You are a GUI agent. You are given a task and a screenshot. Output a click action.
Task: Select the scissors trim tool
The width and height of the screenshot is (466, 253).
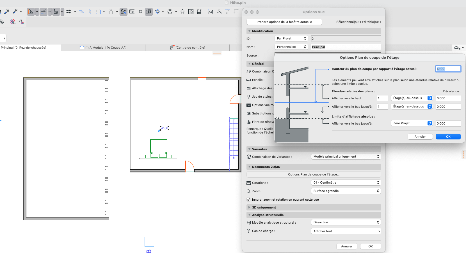tap(211, 11)
